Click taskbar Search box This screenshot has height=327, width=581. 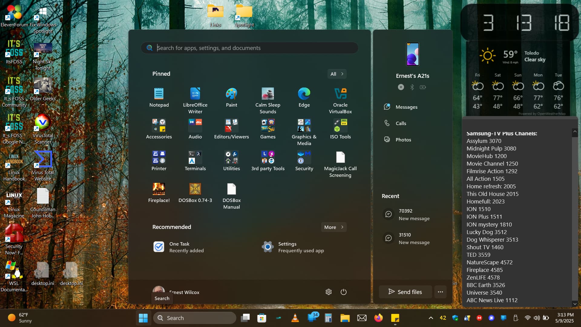coord(195,318)
